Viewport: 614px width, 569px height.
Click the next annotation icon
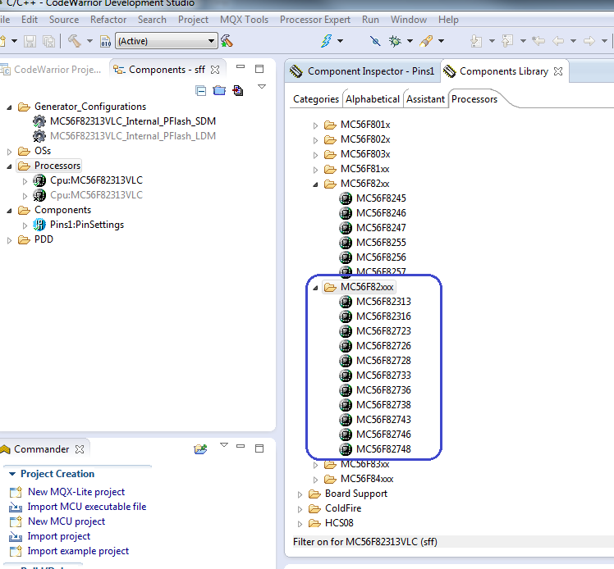pyautogui.click(x=476, y=41)
